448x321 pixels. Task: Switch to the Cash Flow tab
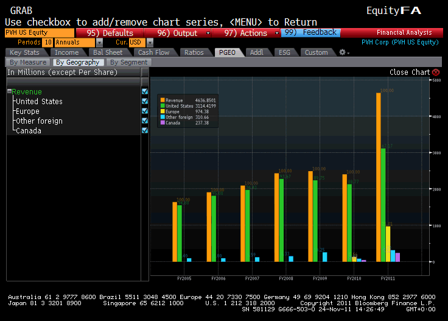(153, 52)
